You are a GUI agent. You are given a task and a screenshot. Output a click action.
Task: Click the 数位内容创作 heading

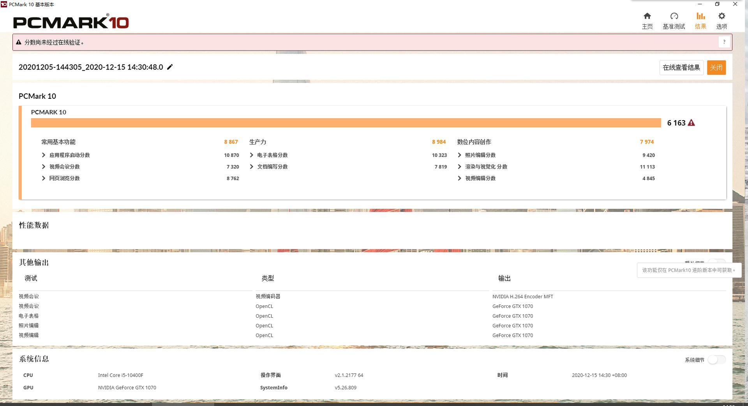coord(474,142)
